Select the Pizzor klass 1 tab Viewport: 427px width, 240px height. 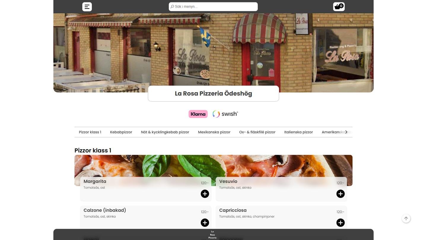coord(90,132)
